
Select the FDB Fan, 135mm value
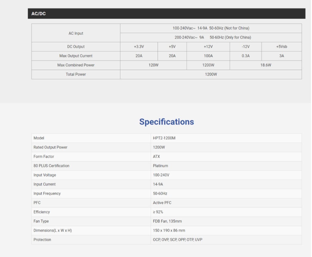(167, 221)
